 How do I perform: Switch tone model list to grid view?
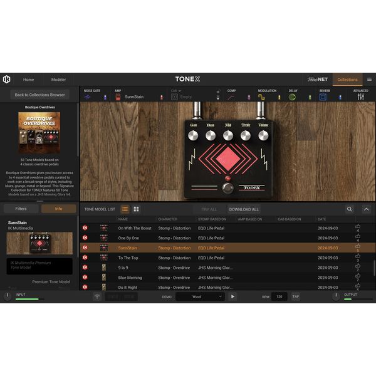(136, 209)
